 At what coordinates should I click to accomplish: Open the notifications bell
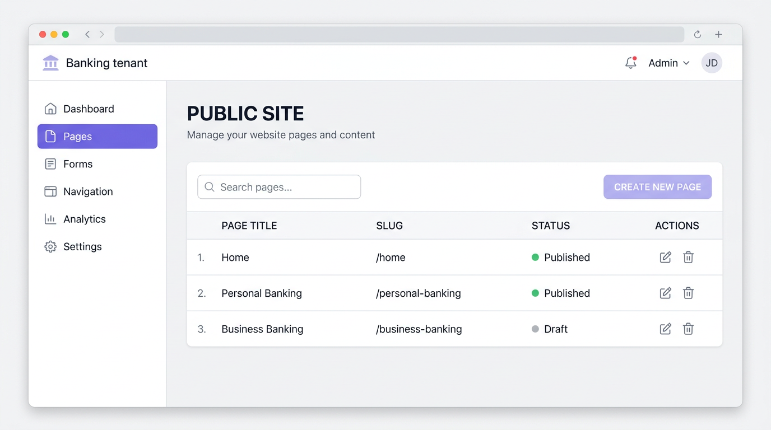(631, 63)
